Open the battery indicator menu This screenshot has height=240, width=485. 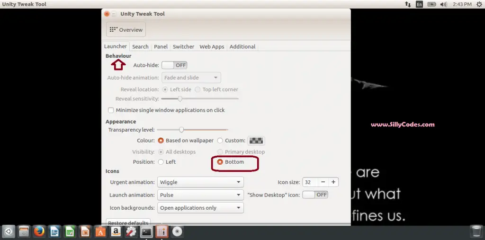[431, 4]
